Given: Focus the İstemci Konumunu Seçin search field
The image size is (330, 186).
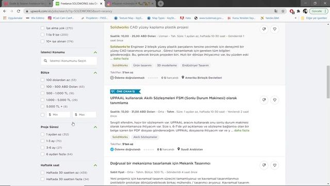Looking at the screenshot, I should click(x=69, y=61).
